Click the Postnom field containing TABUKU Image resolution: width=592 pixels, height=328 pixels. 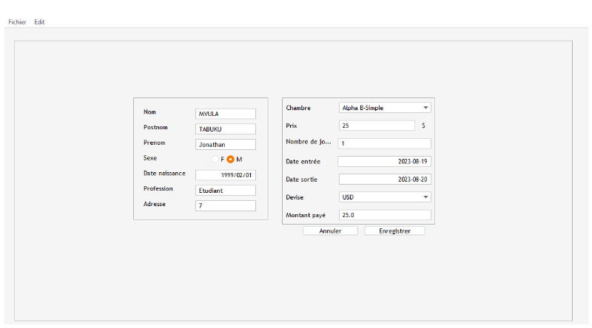pyautogui.click(x=225, y=129)
